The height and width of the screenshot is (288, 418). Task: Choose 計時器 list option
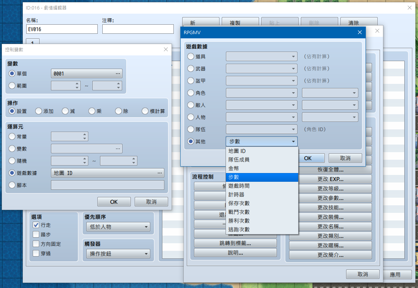click(262, 194)
